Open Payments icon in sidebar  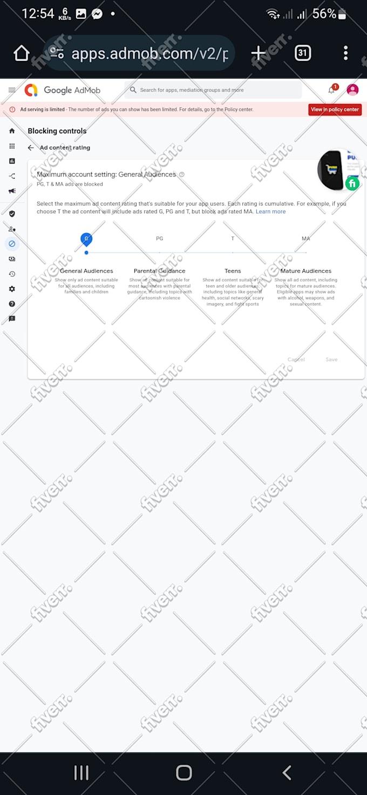point(12,259)
